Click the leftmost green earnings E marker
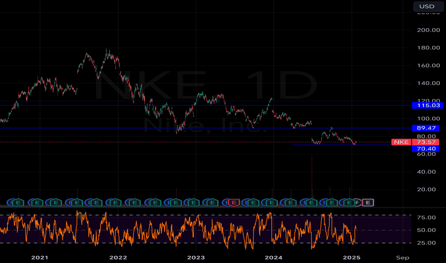 point(18,203)
